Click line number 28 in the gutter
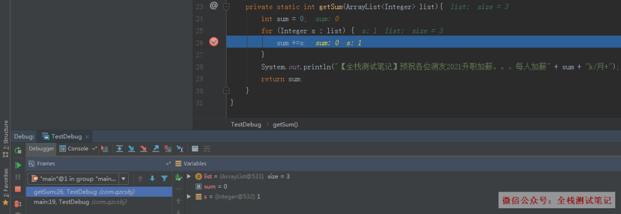The width and height of the screenshot is (621, 214). click(x=199, y=67)
